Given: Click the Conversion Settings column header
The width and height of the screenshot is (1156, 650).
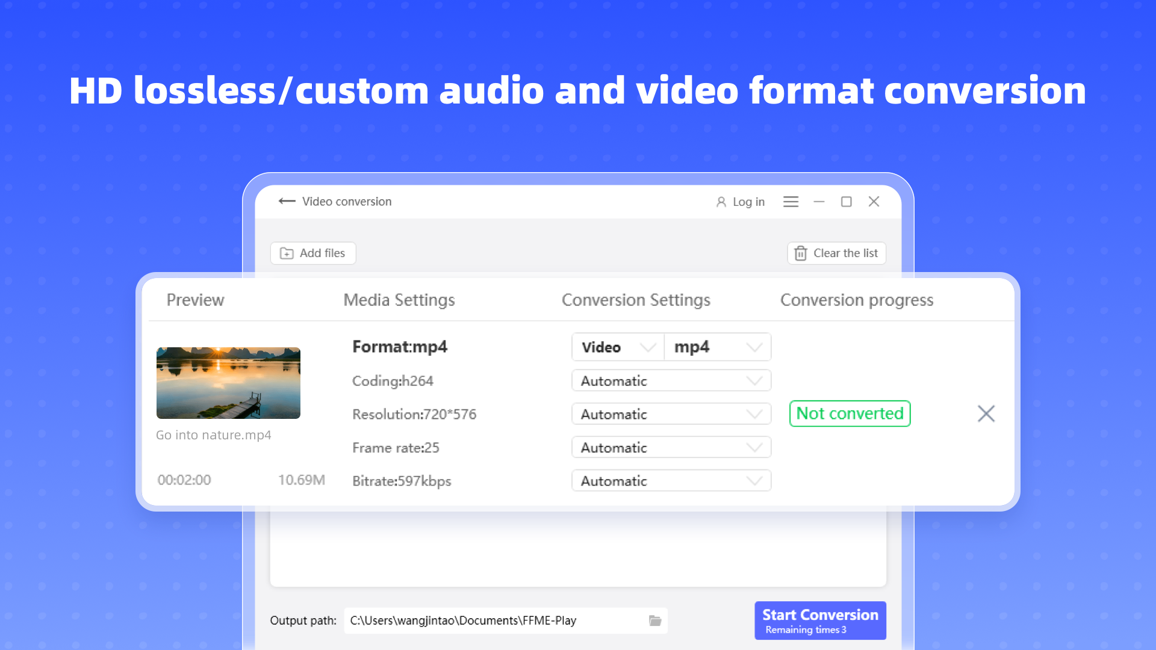Looking at the screenshot, I should click(x=635, y=300).
